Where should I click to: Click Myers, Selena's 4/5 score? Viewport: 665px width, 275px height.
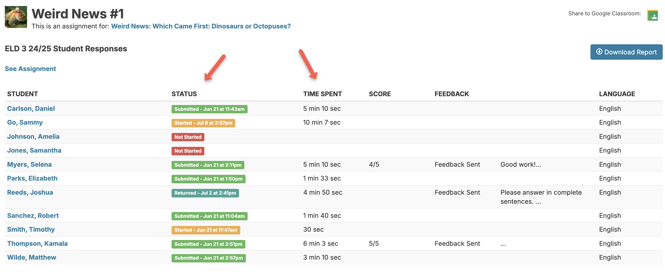[x=374, y=165]
